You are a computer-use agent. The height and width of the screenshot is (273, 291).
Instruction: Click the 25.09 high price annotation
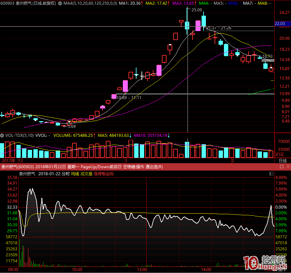point(197,10)
